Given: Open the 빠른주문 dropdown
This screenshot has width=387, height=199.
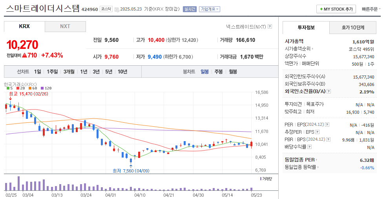Looking at the screenshot, I should click(371, 9).
